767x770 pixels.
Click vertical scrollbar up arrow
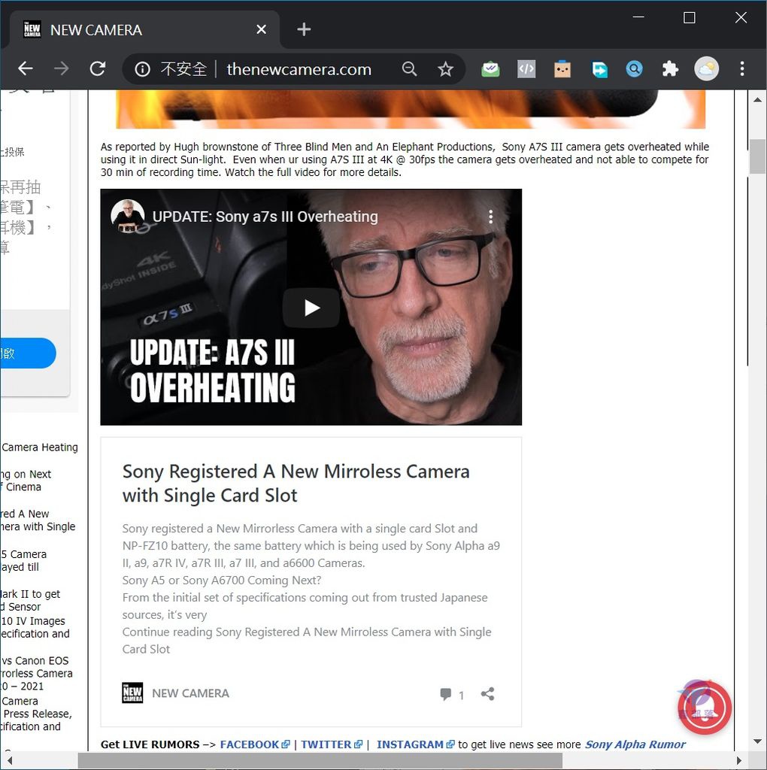pyautogui.click(x=758, y=100)
